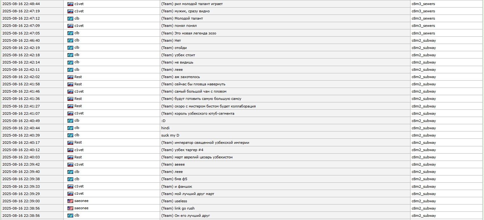Click the Kazakhstan flag in the 22:47:12 row

pyautogui.click(x=70, y=19)
